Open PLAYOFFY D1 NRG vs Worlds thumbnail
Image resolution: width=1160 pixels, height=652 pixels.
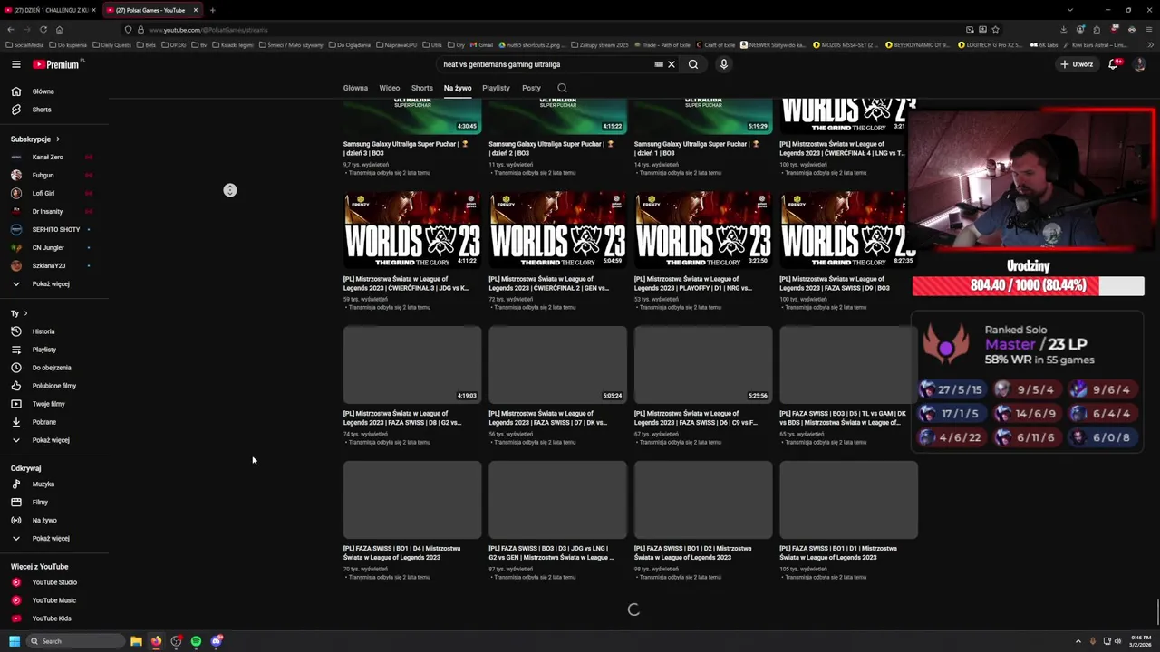(x=703, y=230)
